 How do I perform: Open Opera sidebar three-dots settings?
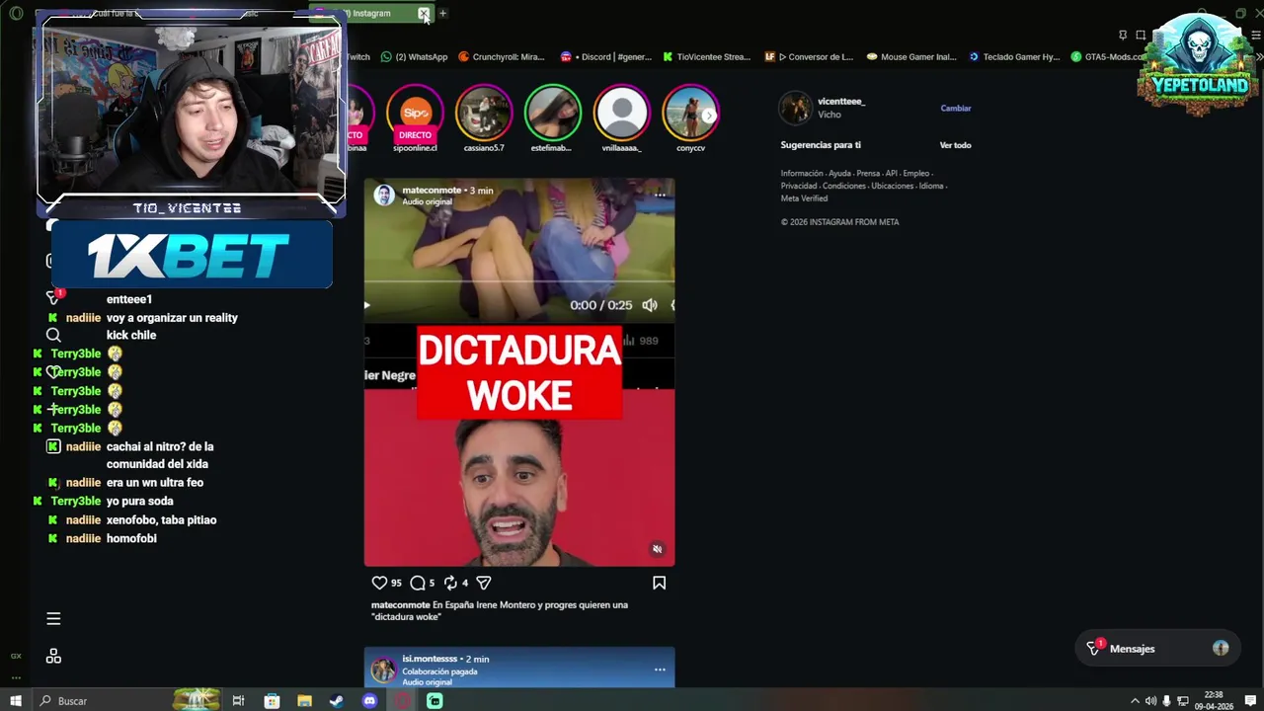tap(16, 677)
